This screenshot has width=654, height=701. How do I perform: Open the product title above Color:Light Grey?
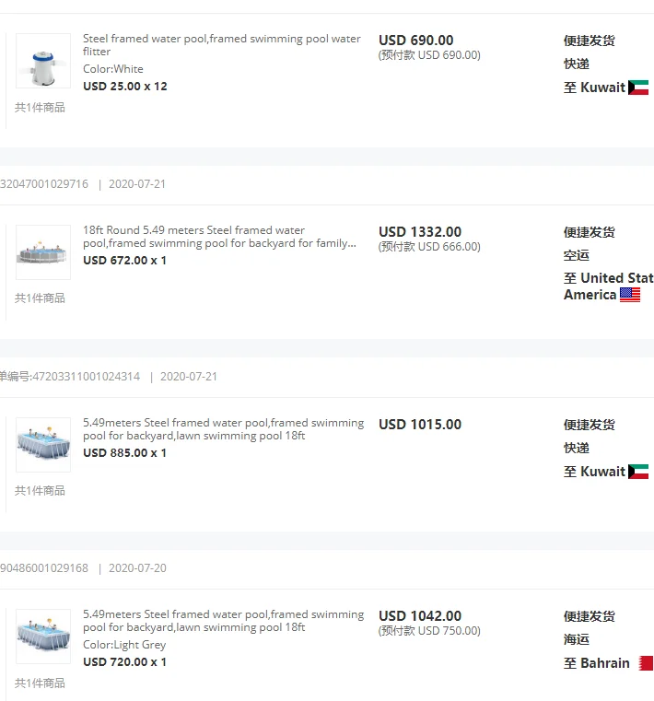coord(223,621)
